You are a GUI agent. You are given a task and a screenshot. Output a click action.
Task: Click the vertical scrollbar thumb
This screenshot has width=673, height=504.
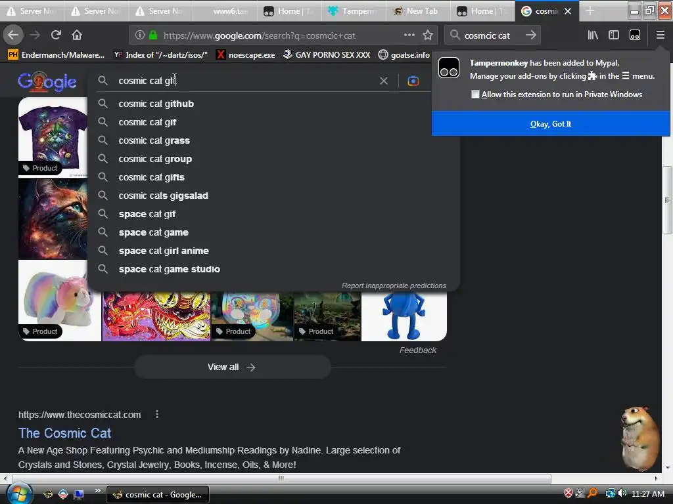[x=667, y=200]
